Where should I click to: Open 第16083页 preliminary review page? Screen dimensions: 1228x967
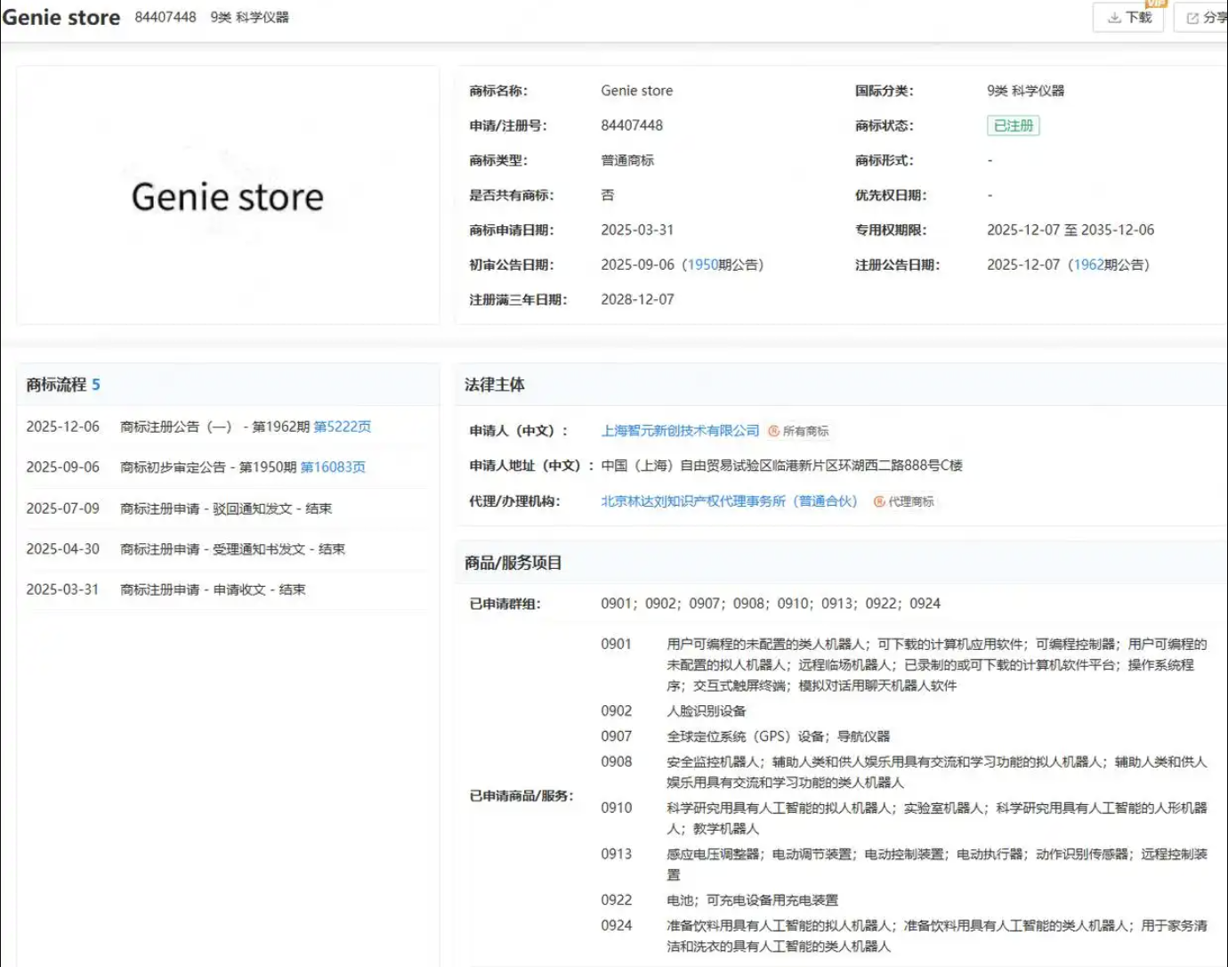pyautogui.click(x=333, y=467)
